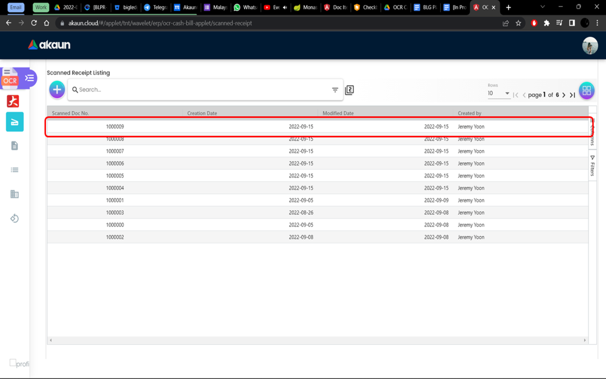The image size is (606, 379).
Task: Jump to the last page
Action: [x=572, y=95]
